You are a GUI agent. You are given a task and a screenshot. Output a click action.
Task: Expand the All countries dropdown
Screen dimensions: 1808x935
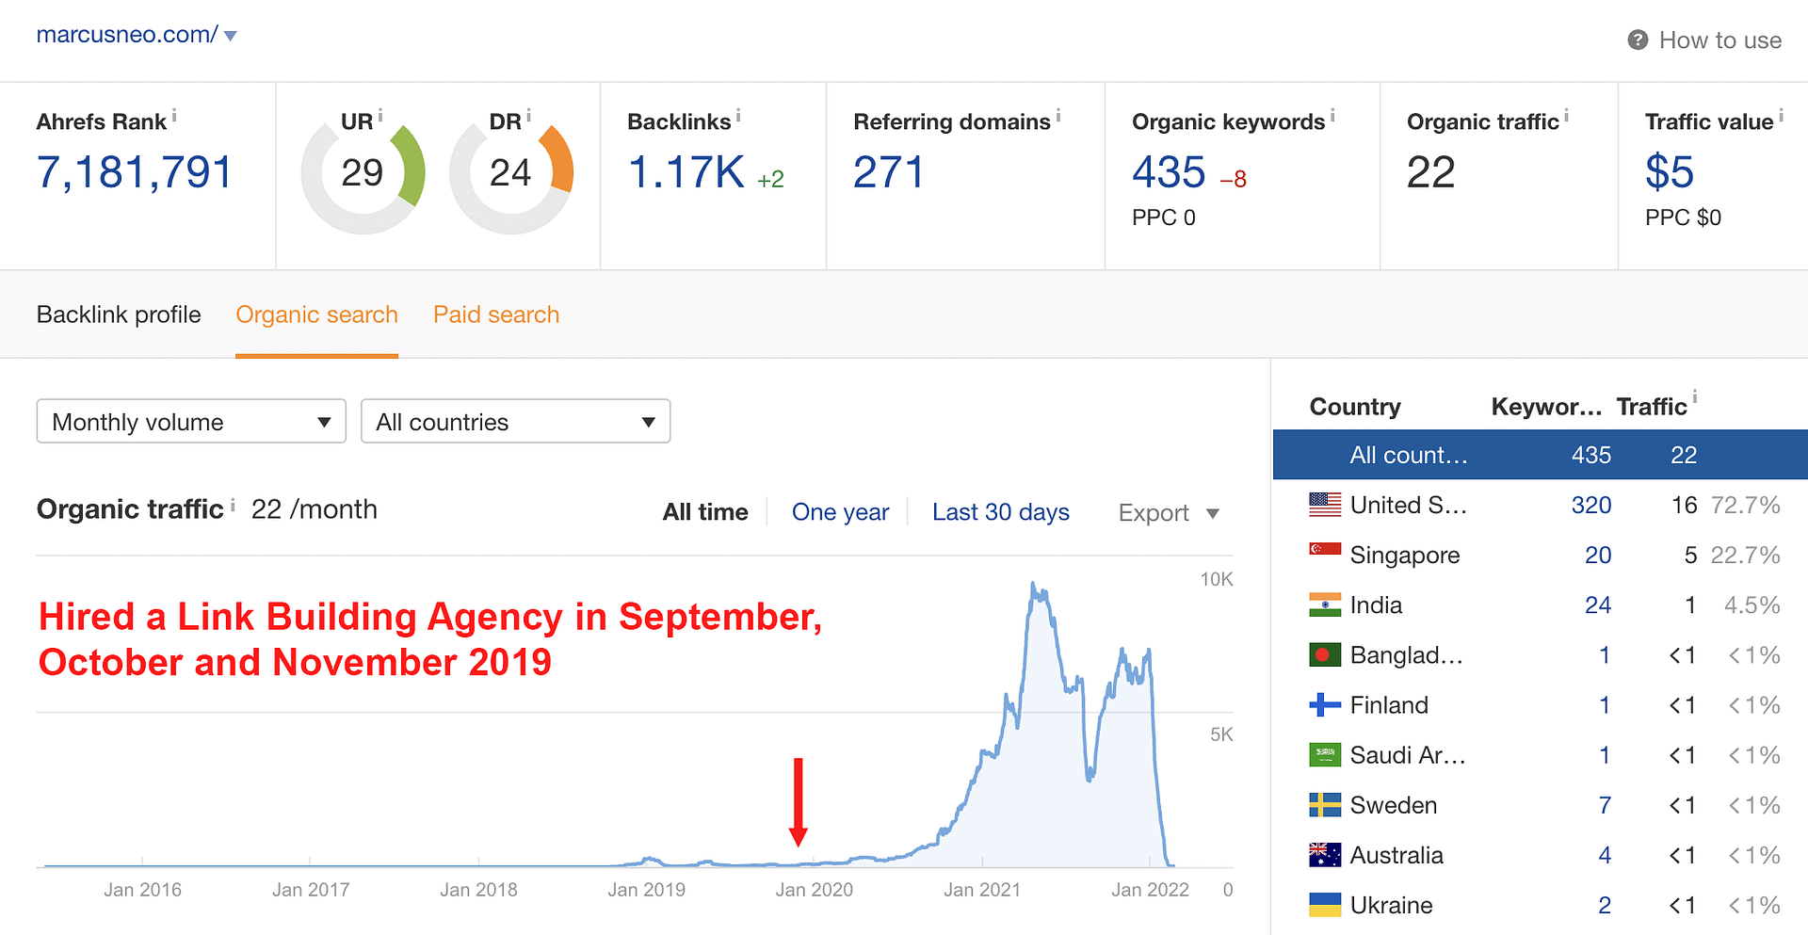click(515, 421)
